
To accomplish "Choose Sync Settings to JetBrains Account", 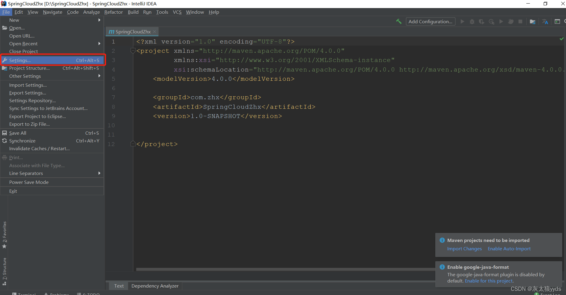I will click(x=52, y=108).
